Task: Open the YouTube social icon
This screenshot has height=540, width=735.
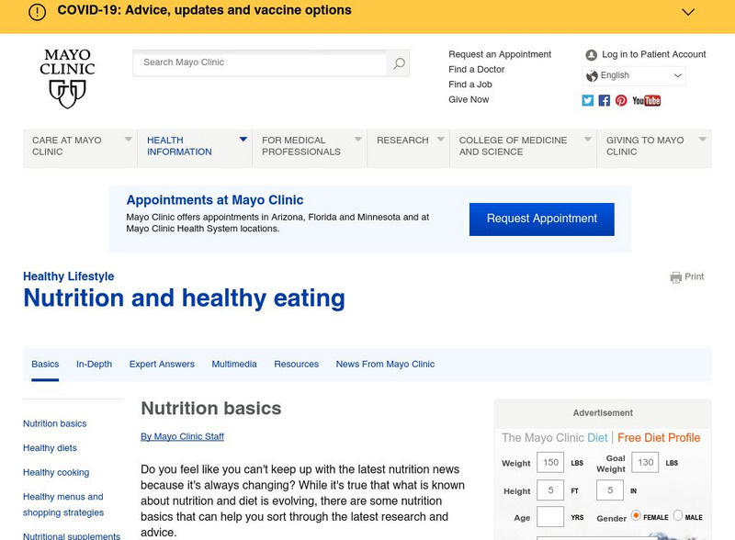Action: (x=647, y=100)
